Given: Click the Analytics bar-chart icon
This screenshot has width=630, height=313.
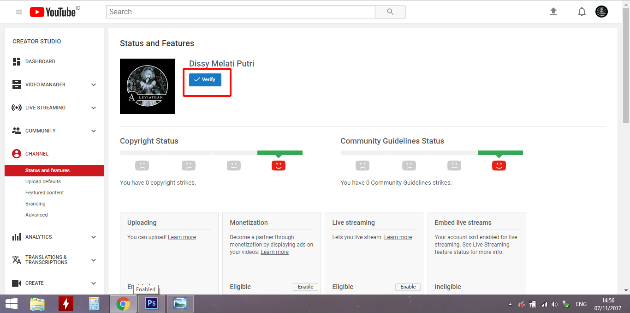Looking at the screenshot, I should [x=16, y=237].
